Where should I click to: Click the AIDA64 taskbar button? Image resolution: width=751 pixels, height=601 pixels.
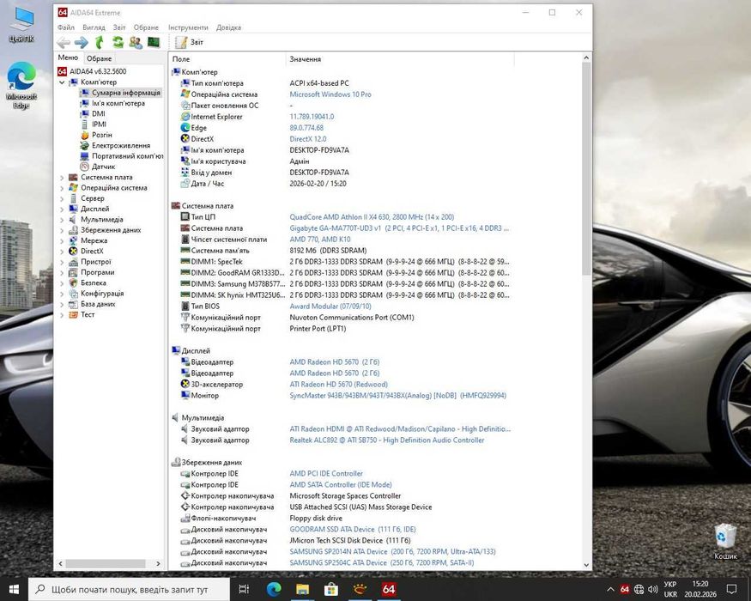(x=389, y=589)
